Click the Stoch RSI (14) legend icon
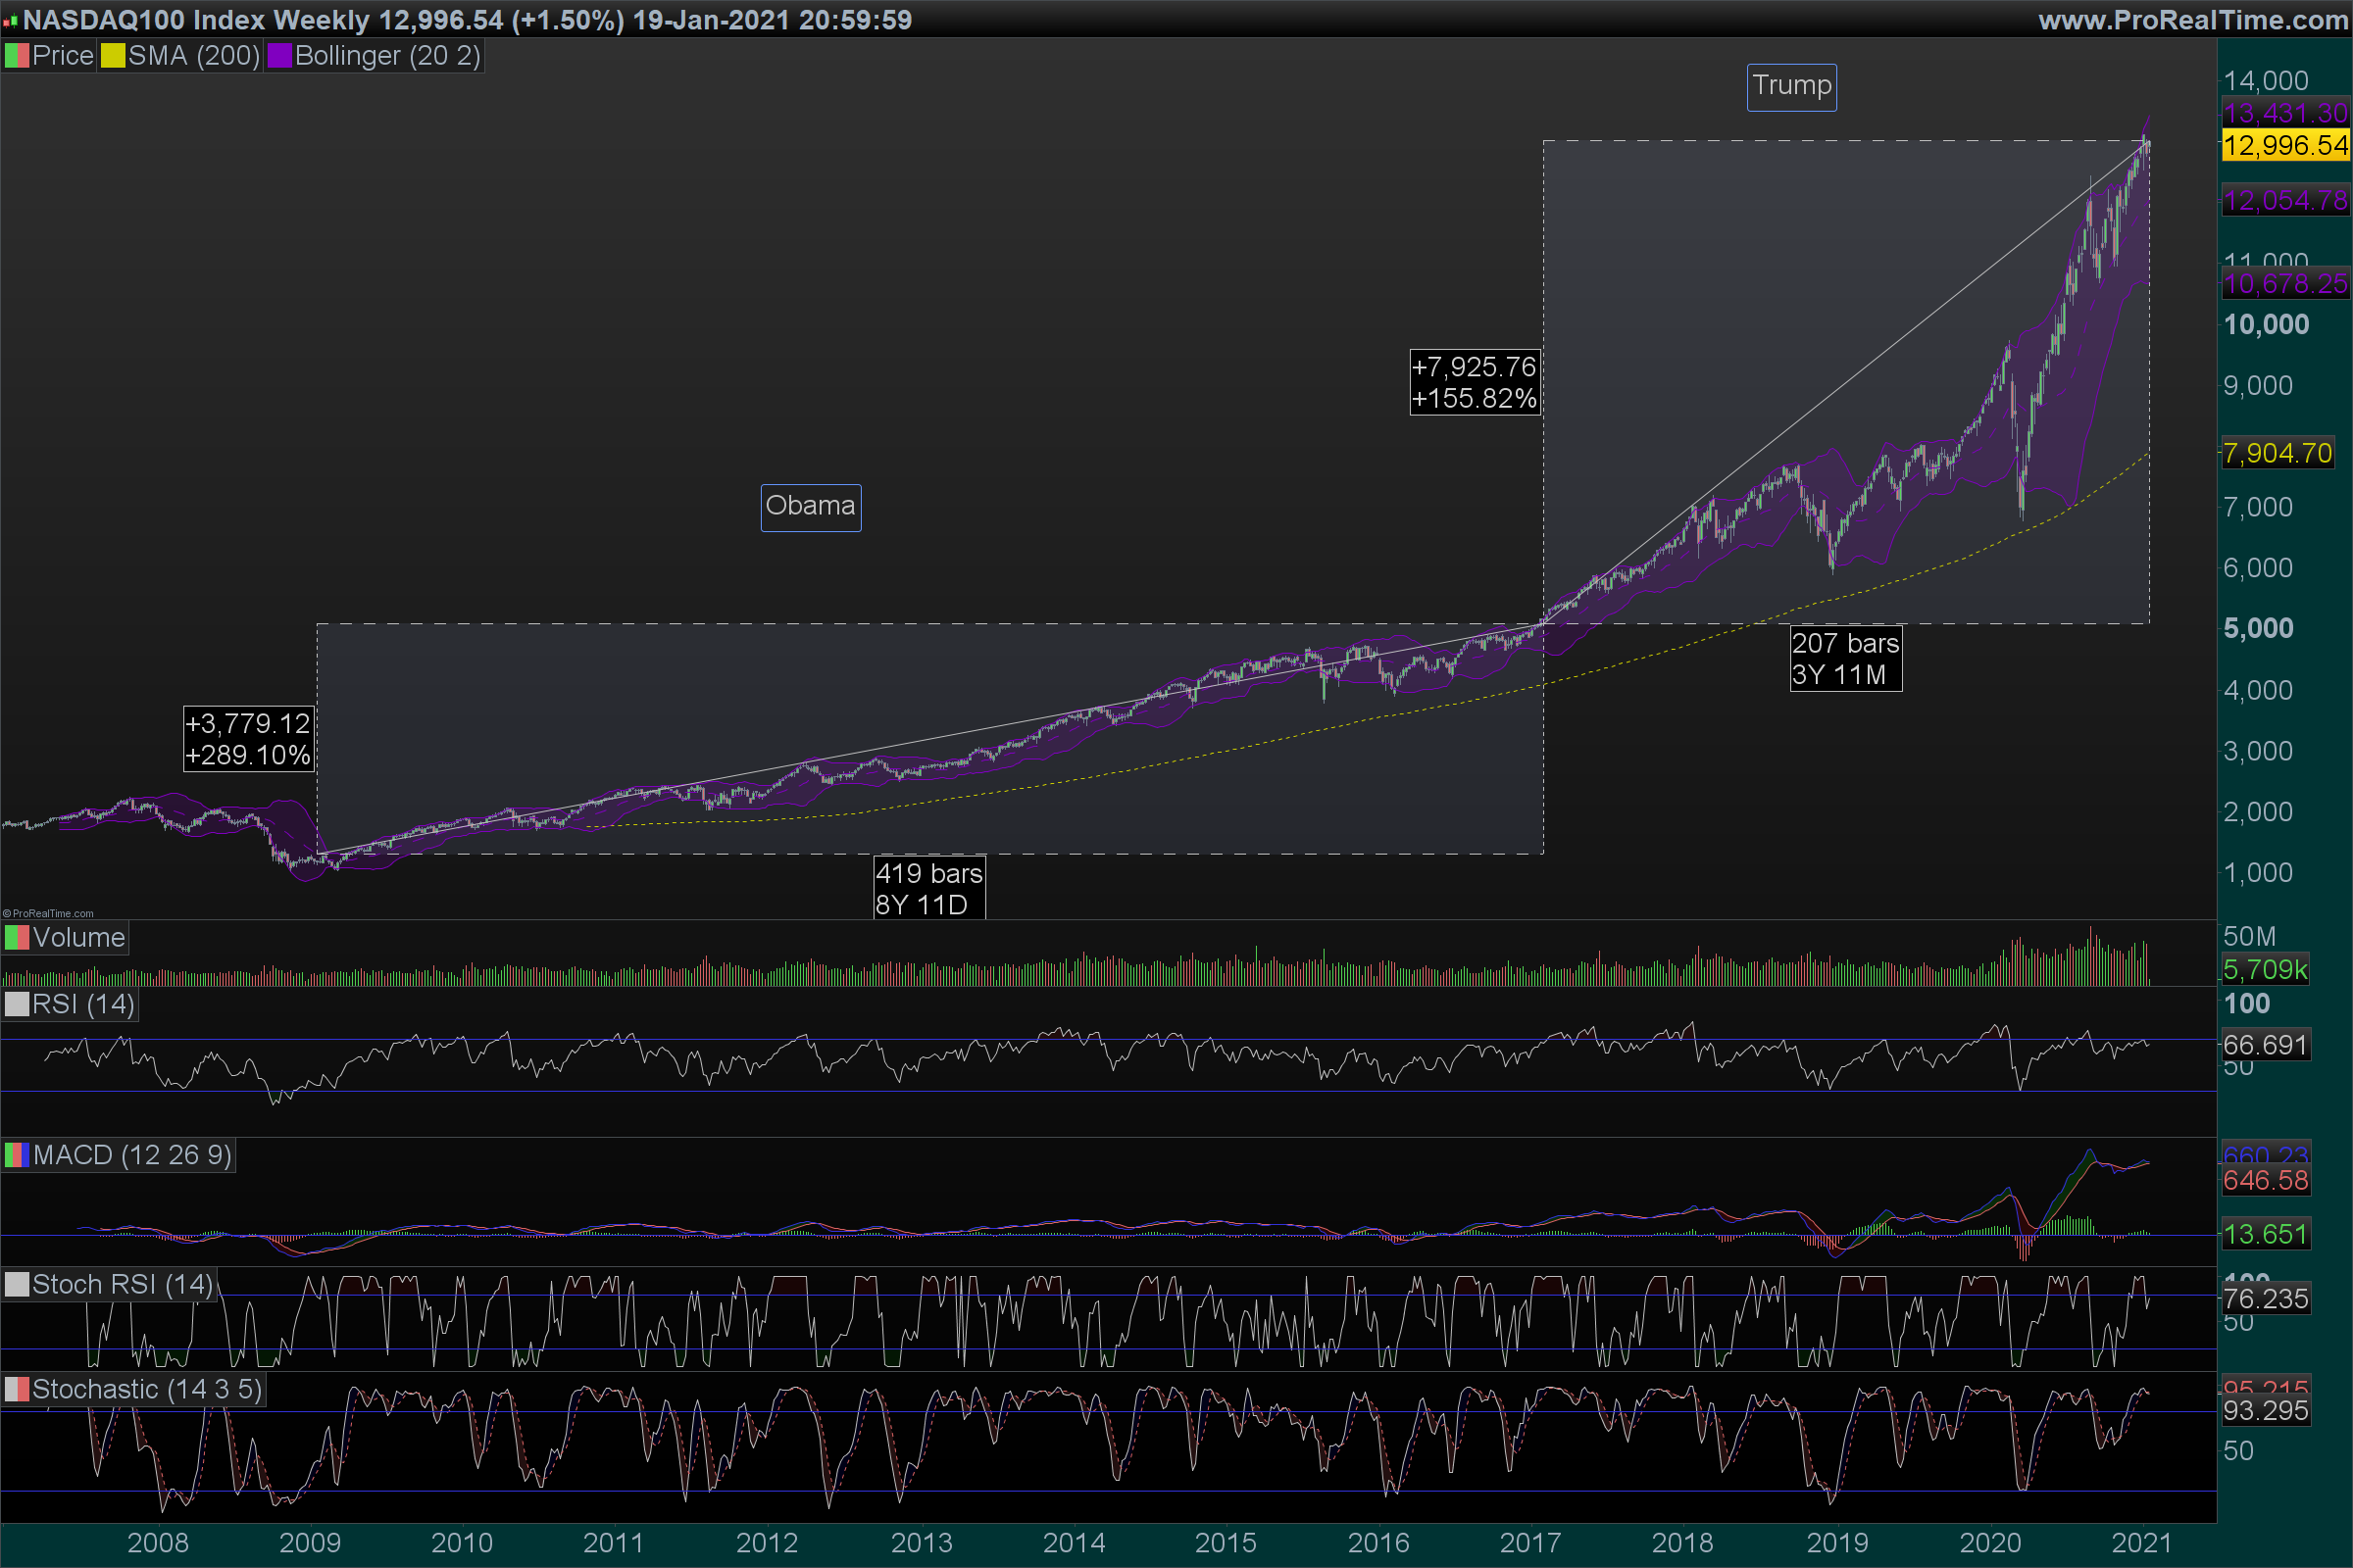Image resolution: width=2353 pixels, height=1568 pixels. (x=17, y=1284)
